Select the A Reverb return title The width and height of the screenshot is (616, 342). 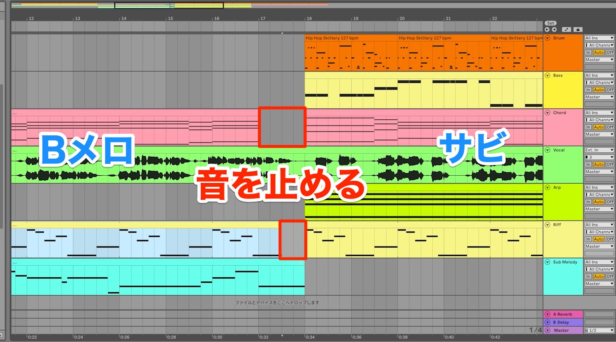[563, 314]
